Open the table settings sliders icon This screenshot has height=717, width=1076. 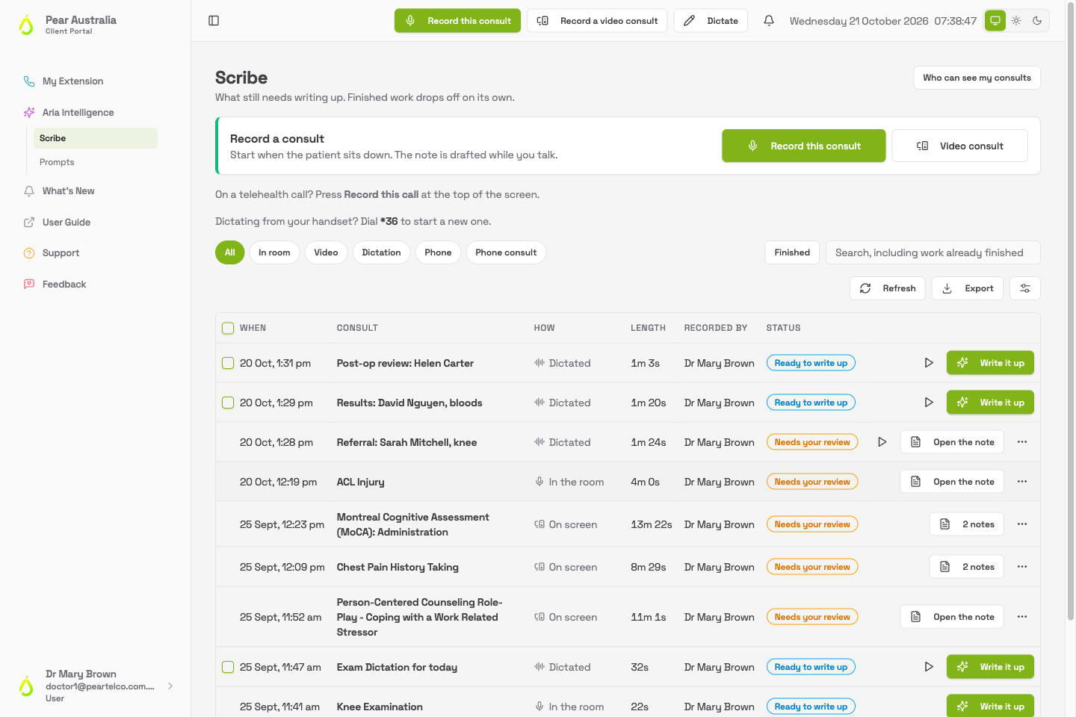[x=1025, y=288]
